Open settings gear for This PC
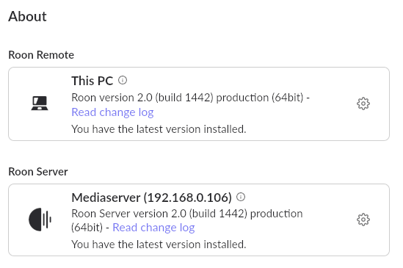The height and width of the screenshot is (268, 403). pos(363,104)
